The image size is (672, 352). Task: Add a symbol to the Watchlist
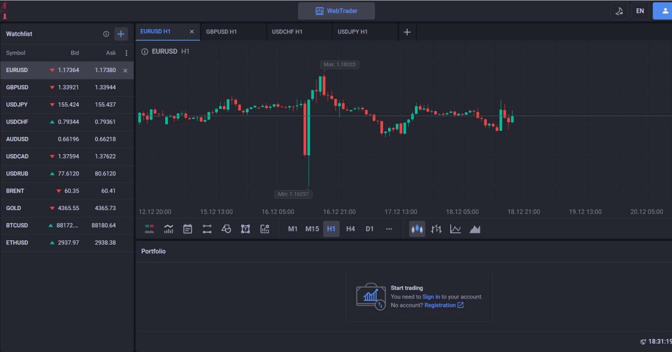121,34
